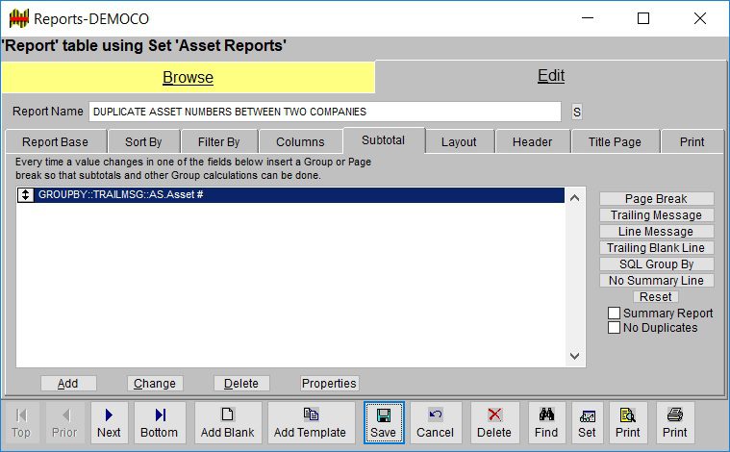Save the report with floppy icon
This screenshot has width=730, height=452.
coord(384,423)
